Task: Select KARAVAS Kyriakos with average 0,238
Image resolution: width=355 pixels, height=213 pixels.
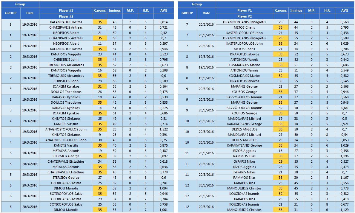Action: click(x=66, y=97)
